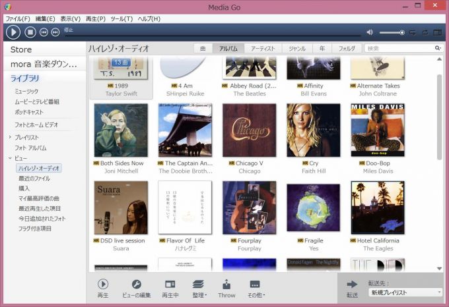Select the Doo-Bop album cover
Viewport: 449px width, 307px height.
coord(378,130)
